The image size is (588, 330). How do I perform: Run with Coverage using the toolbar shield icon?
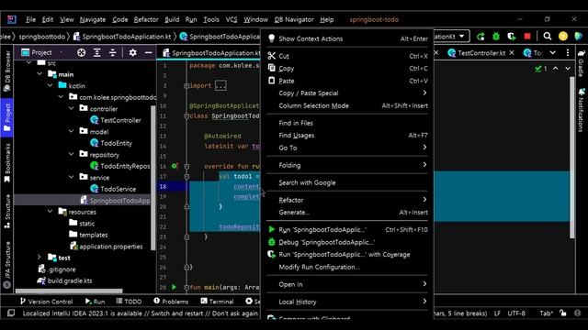[x=512, y=37]
